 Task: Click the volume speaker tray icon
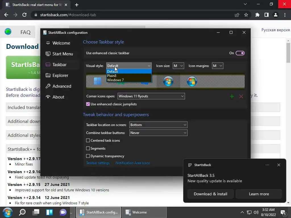point(256,212)
